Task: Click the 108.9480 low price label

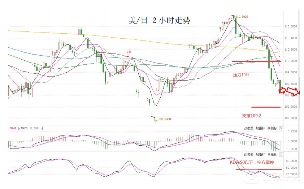Action: point(165,119)
